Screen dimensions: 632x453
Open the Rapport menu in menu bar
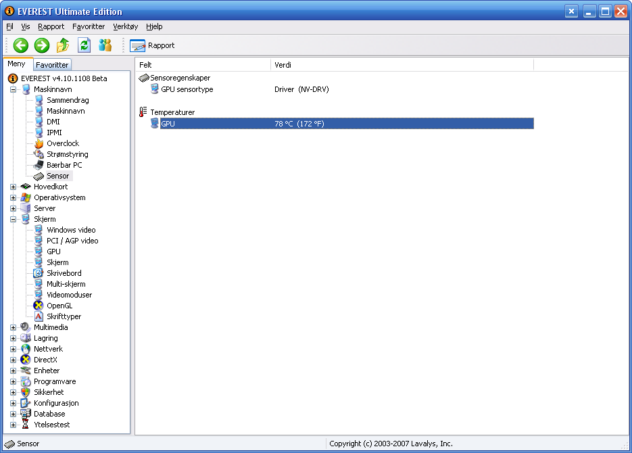coord(51,26)
